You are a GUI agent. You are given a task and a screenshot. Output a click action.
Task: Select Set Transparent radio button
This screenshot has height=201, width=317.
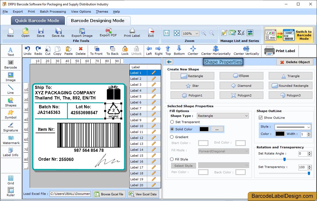point(172,122)
